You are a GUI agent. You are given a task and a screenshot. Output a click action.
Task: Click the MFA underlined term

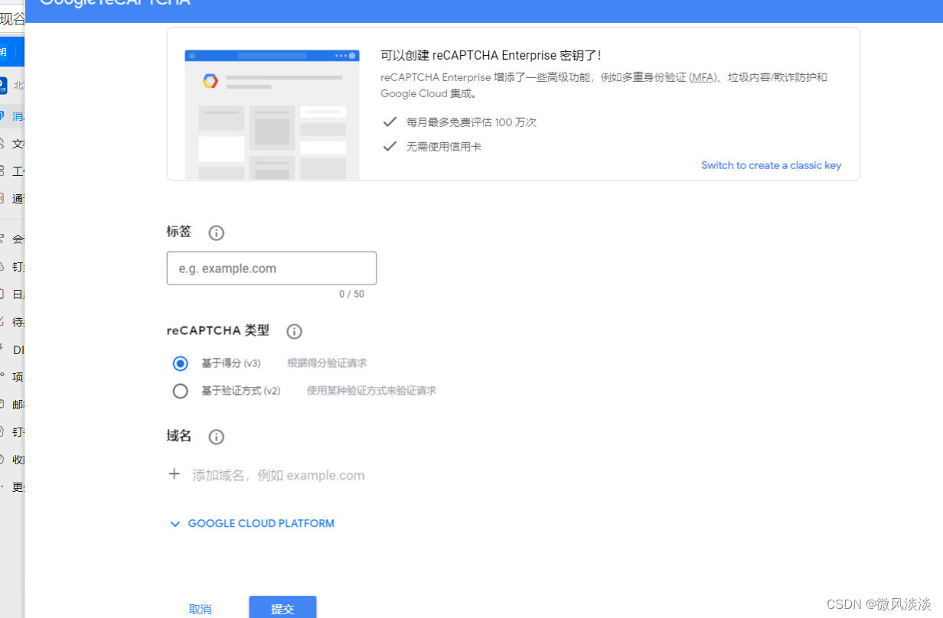coord(701,77)
